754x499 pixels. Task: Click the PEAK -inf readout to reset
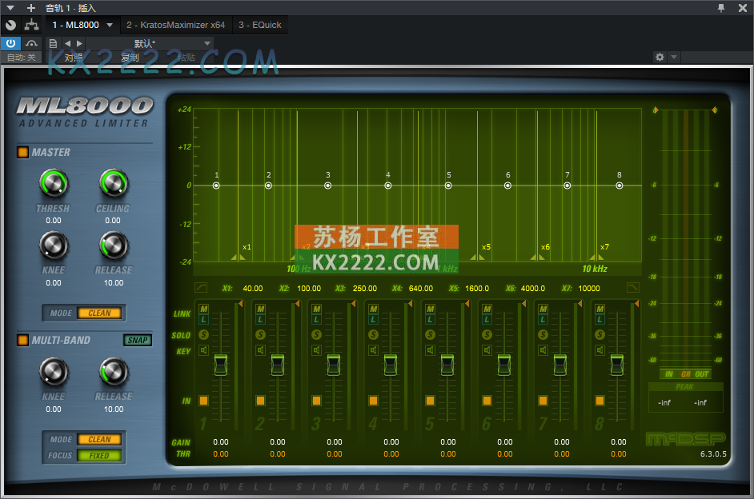686,402
